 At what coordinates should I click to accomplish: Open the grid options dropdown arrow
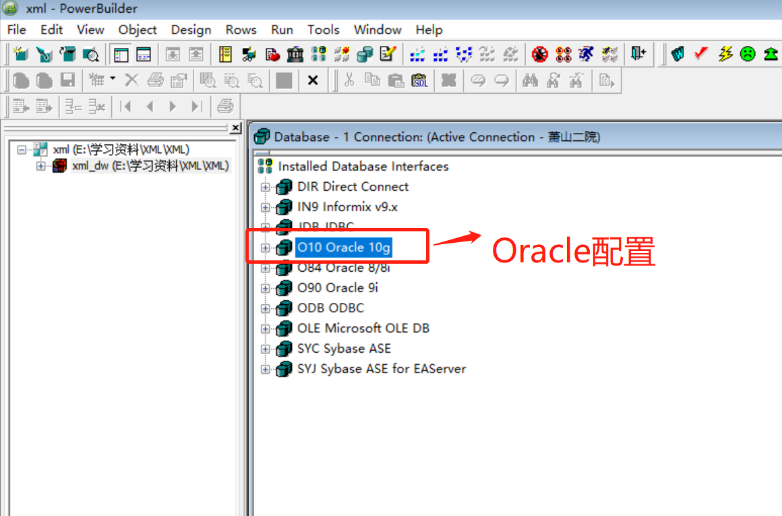pyautogui.click(x=114, y=80)
